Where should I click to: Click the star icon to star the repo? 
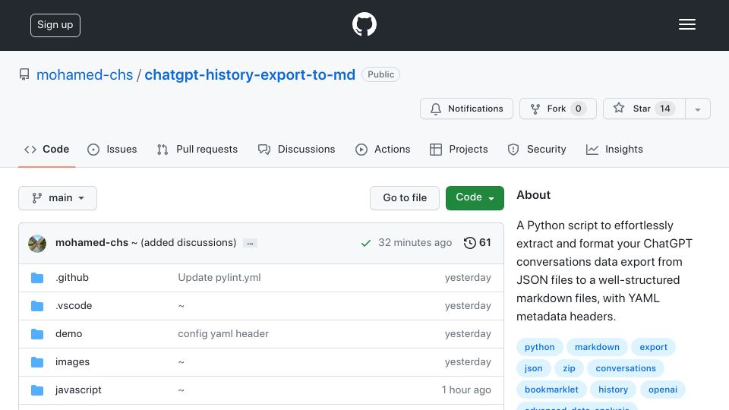(x=618, y=109)
